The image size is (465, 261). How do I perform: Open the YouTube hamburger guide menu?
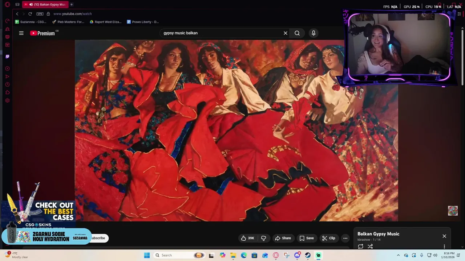click(x=21, y=33)
